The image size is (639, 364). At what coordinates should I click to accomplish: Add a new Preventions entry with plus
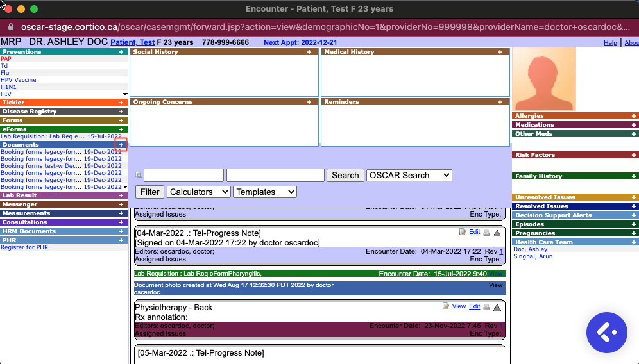tap(121, 52)
